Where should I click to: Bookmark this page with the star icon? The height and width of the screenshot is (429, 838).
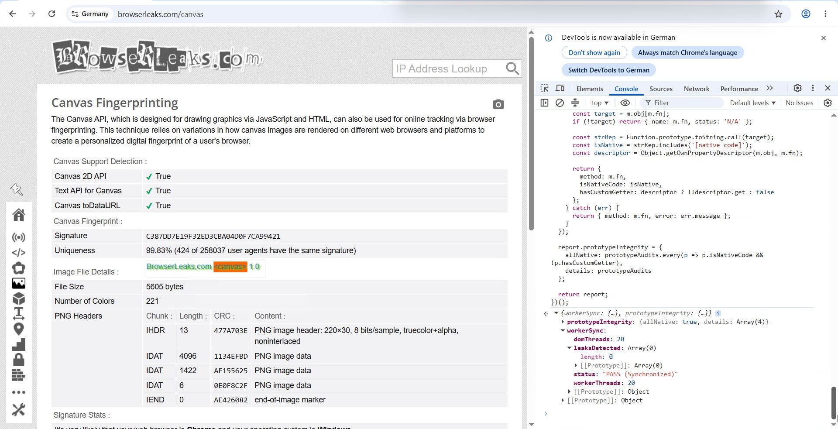pyautogui.click(x=778, y=14)
